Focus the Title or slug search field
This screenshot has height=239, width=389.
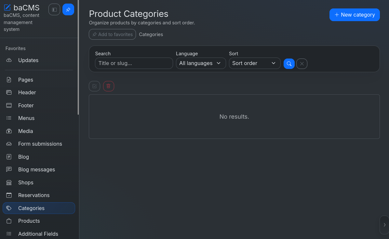coord(134,63)
